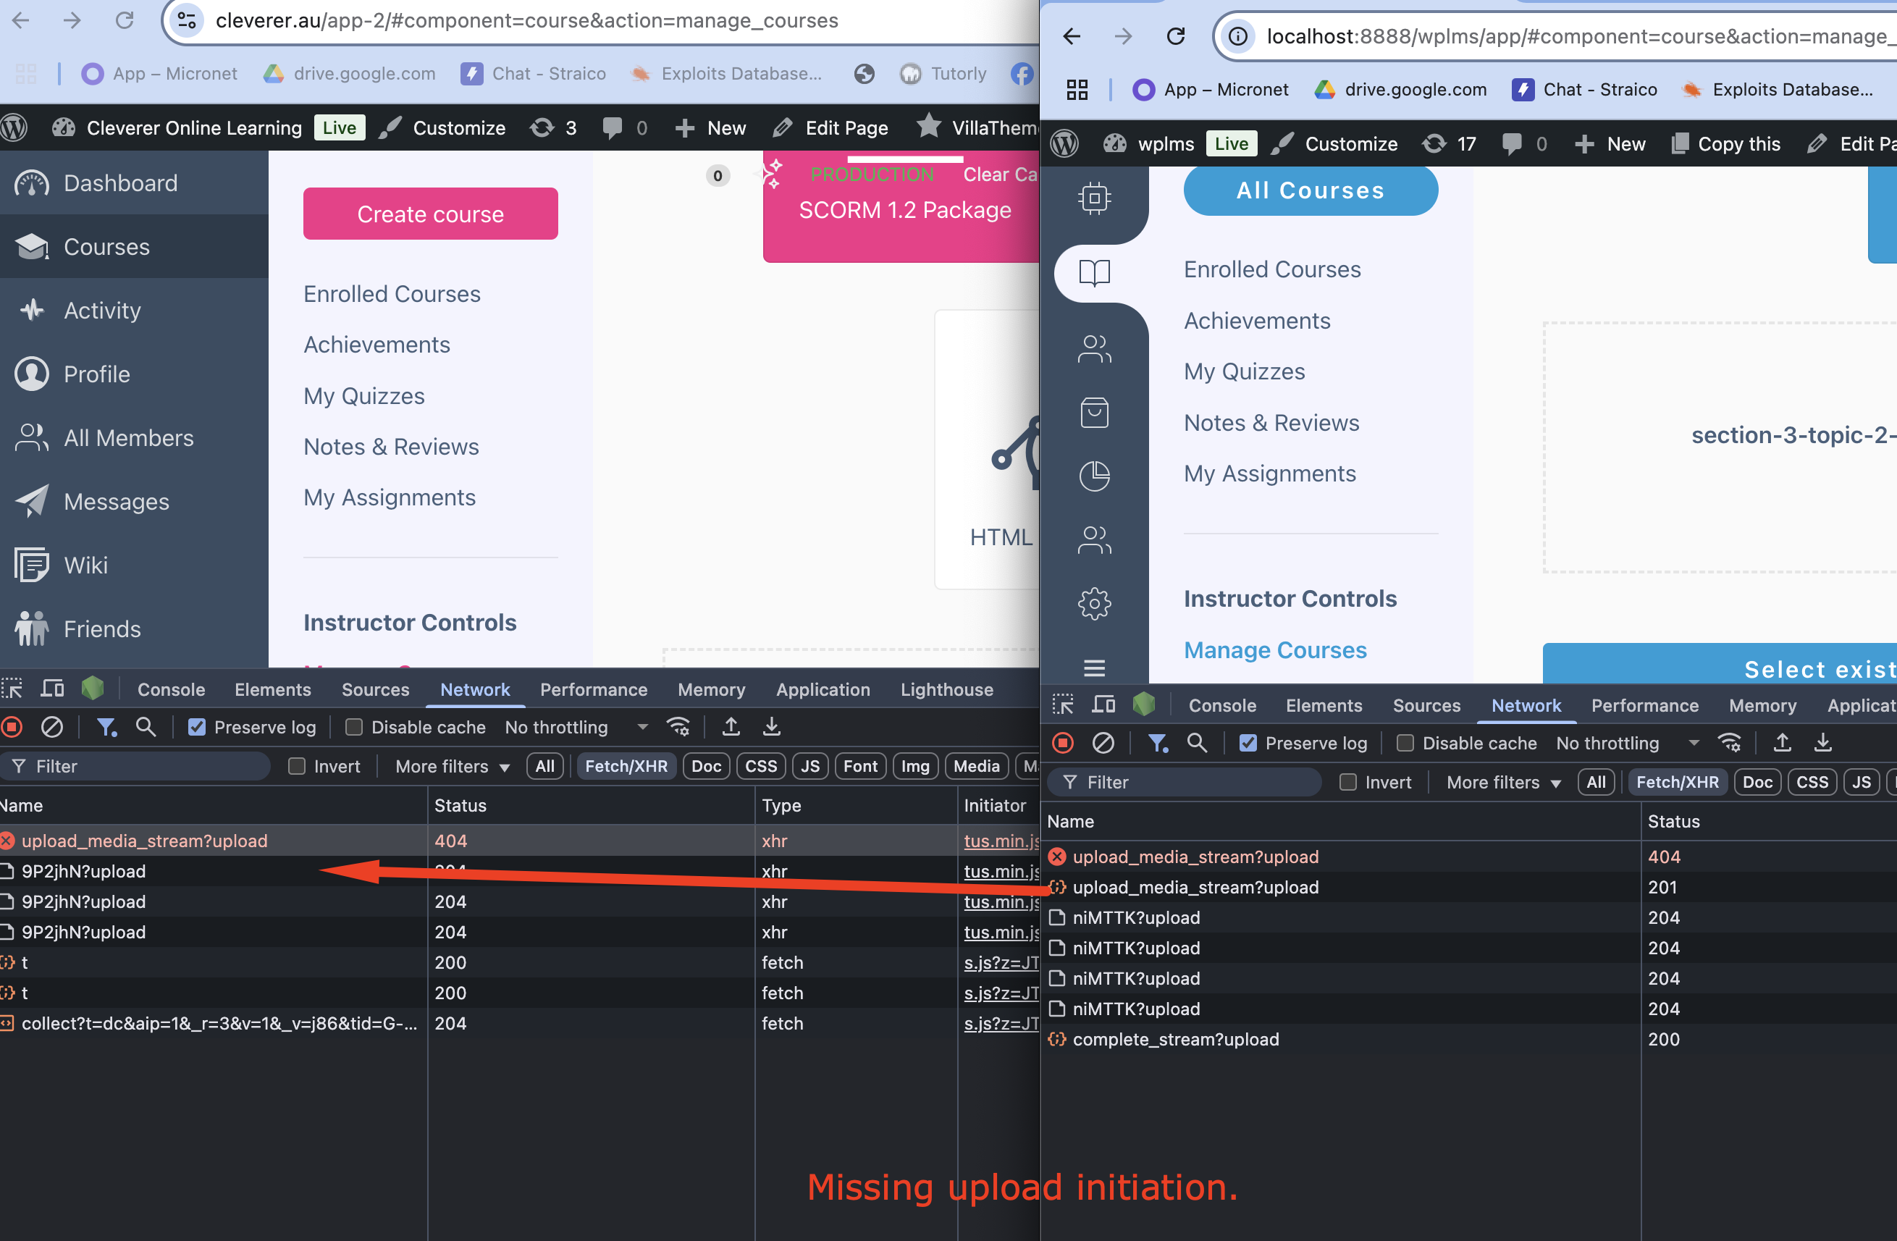Image resolution: width=1897 pixels, height=1241 pixels.
Task: Check Invert filter in left DevTools
Action: [297, 766]
